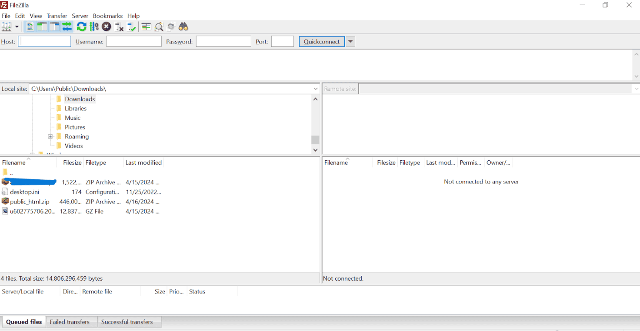Open Local site path dropdown
Screen dimensions: 640x331
tap(316, 89)
